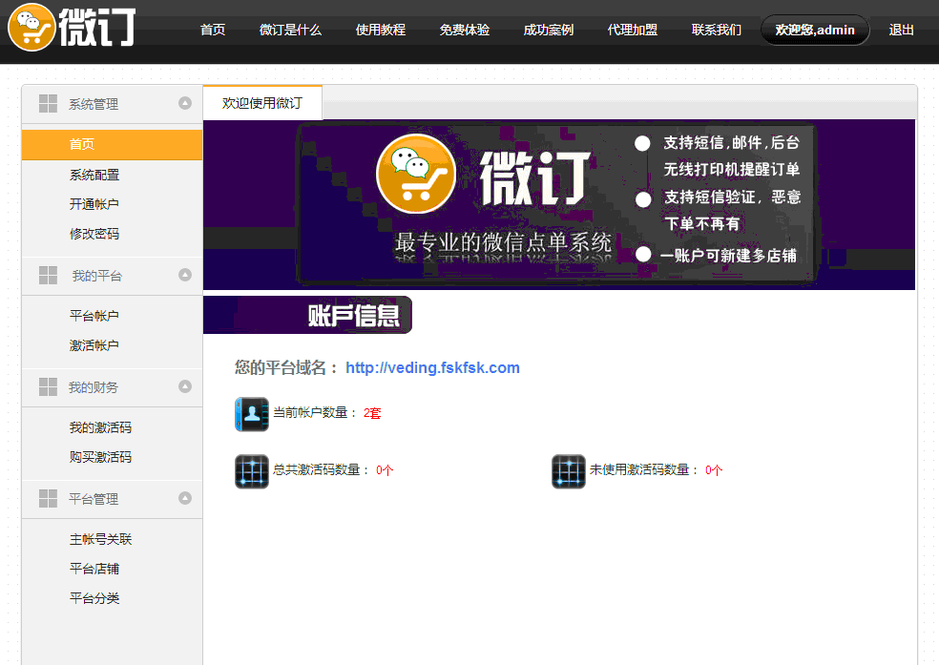Collapse the 我的财务 section arrow
The width and height of the screenshot is (939, 665).
pos(185,386)
